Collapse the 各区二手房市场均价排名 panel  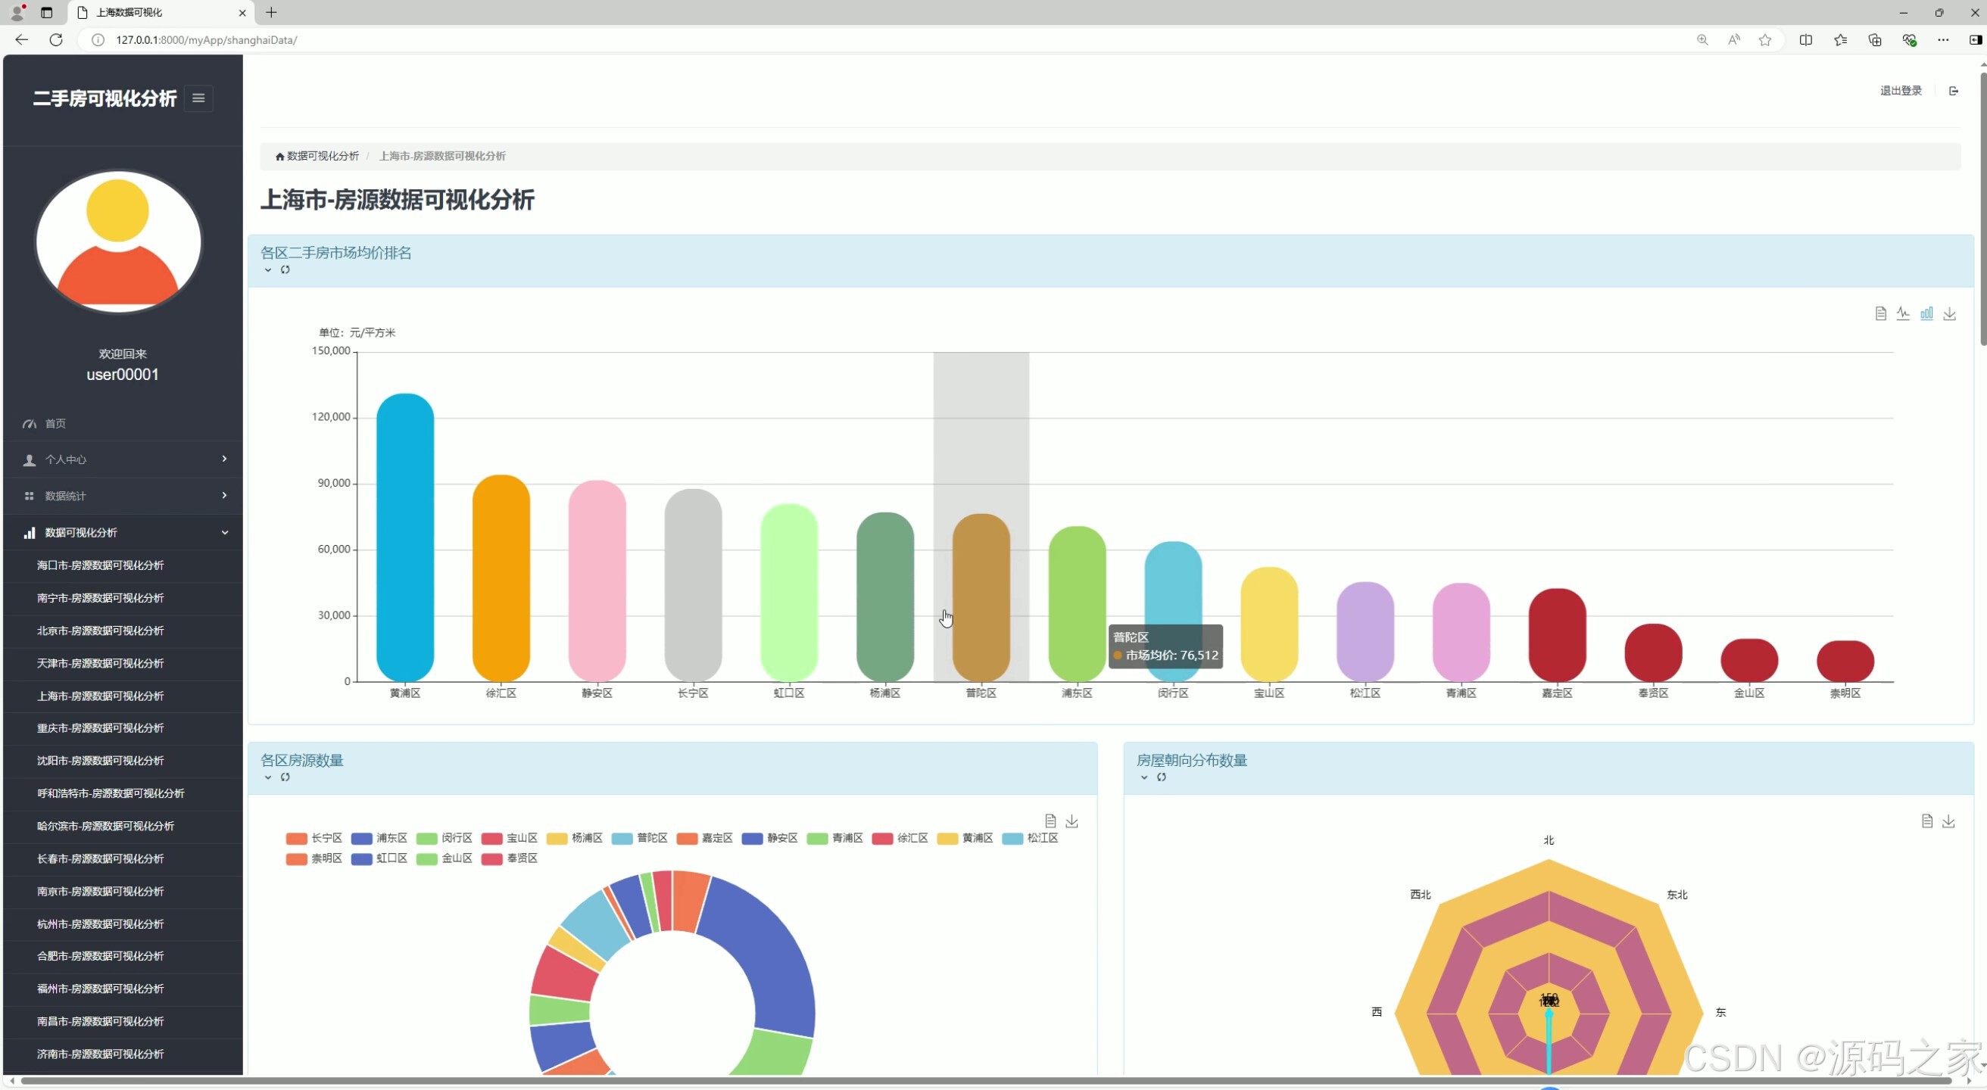(x=267, y=269)
